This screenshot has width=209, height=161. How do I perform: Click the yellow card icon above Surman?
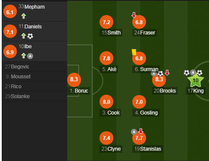(x=134, y=52)
